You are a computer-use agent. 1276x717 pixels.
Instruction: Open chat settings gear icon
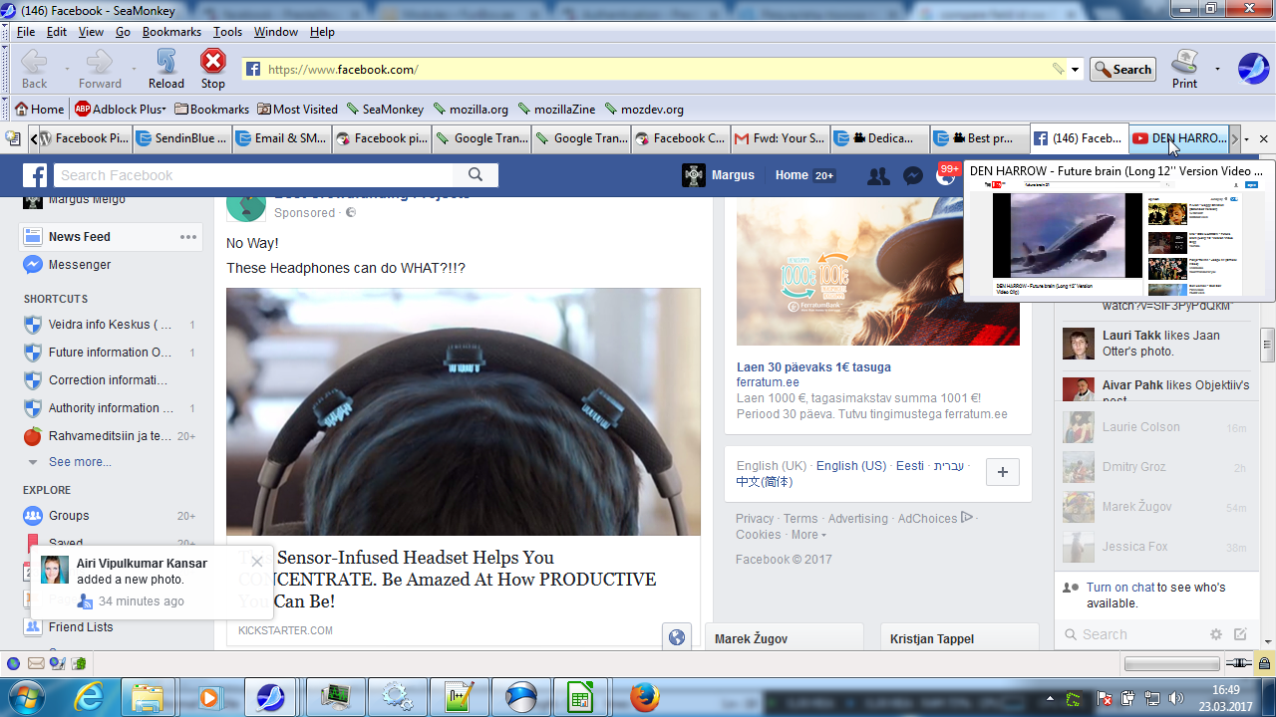click(x=1215, y=634)
